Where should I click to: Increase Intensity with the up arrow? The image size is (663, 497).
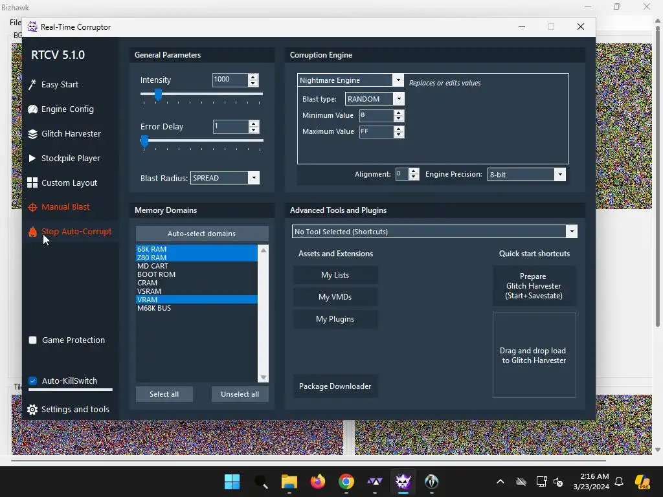click(253, 77)
